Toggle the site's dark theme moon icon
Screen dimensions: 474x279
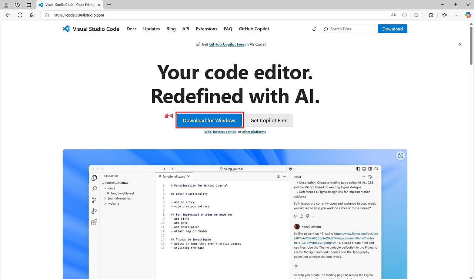click(314, 29)
